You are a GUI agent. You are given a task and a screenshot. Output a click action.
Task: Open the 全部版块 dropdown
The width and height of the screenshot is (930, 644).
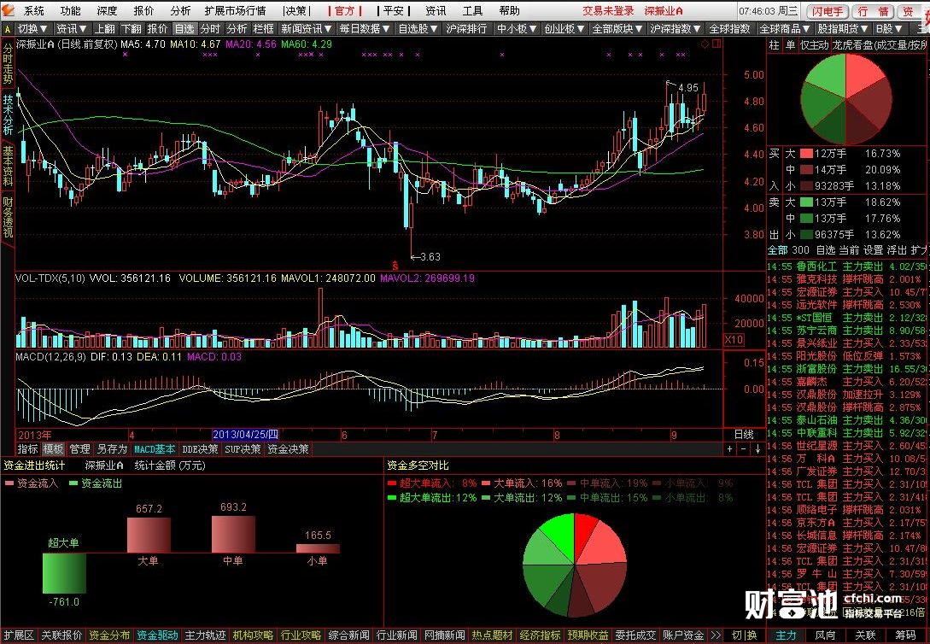[617, 28]
